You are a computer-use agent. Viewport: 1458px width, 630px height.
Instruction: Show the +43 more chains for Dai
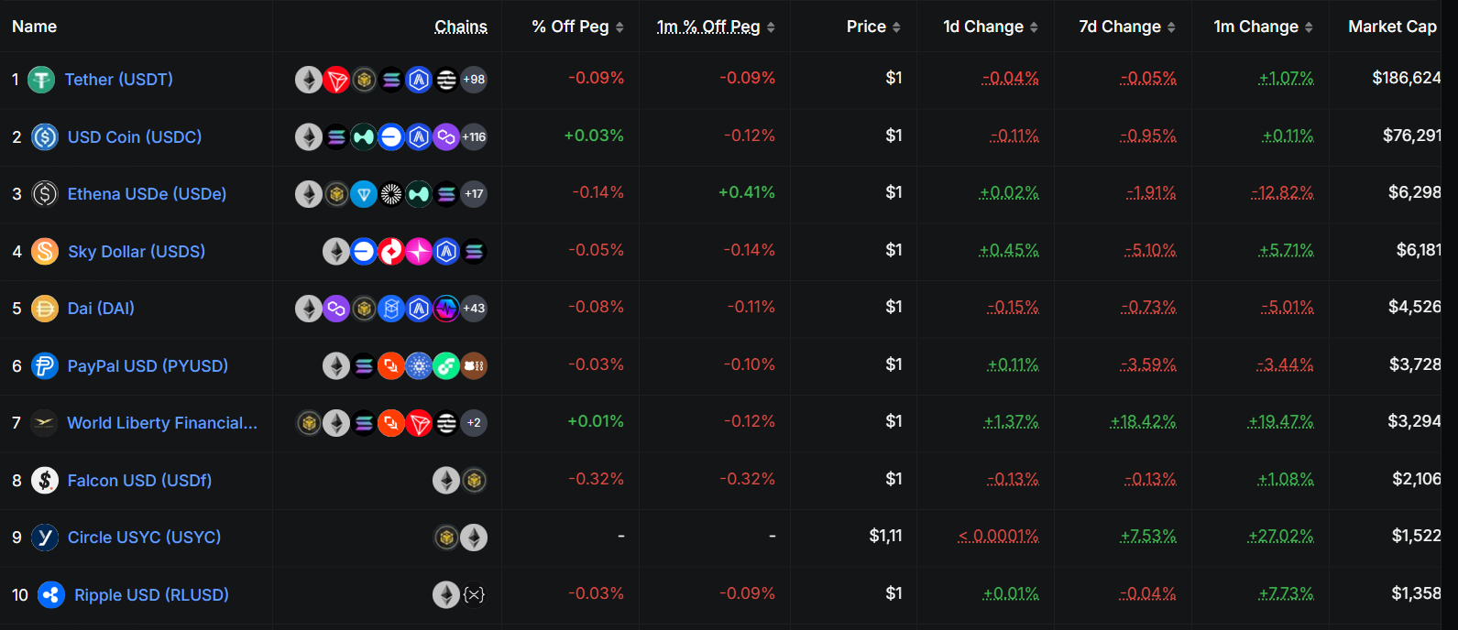[474, 309]
